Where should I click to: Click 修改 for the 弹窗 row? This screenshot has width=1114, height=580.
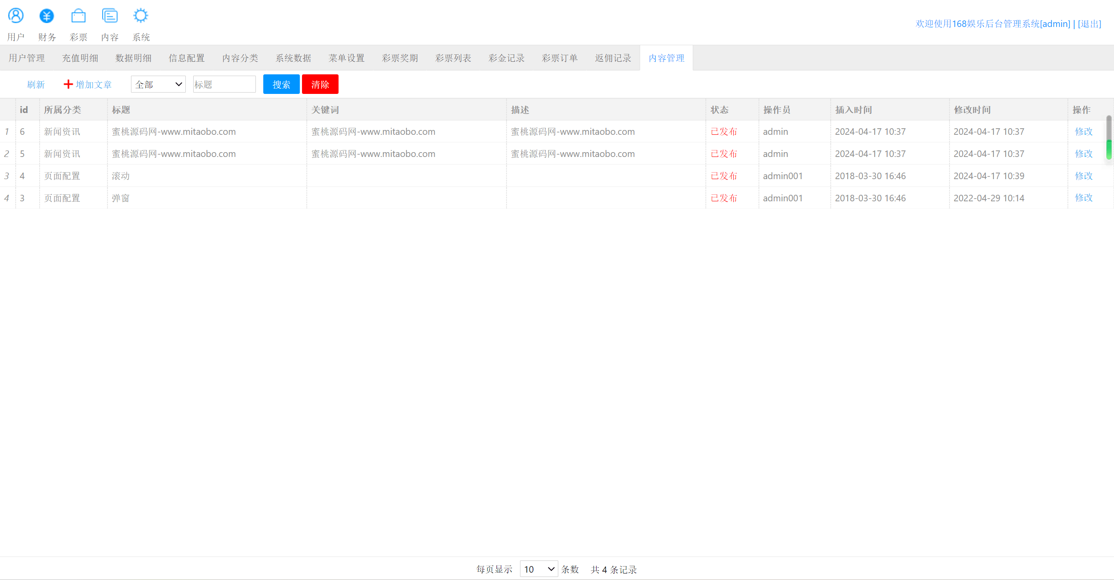click(x=1084, y=198)
